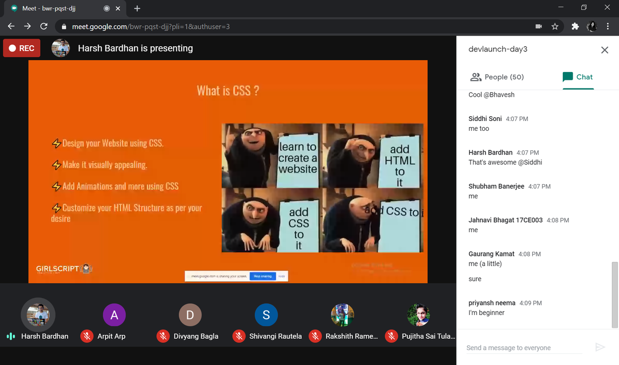
Task: Select the Meet - bwr-pqst-djj tab
Action: (64, 9)
